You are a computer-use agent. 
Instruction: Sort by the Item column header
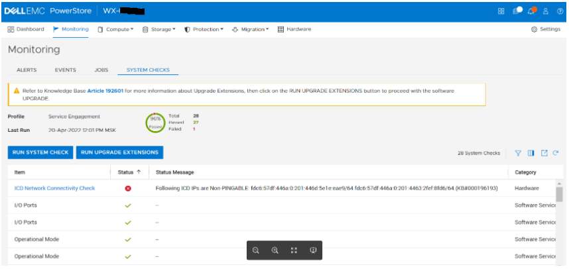20,172
